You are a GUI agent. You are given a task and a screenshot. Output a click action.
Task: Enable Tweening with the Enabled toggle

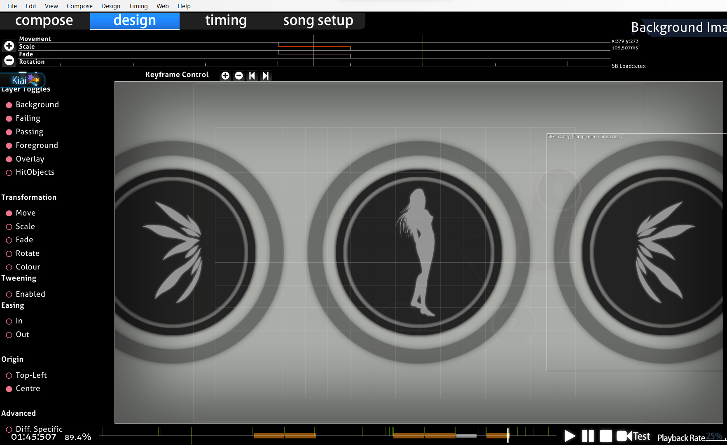(x=9, y=294)
